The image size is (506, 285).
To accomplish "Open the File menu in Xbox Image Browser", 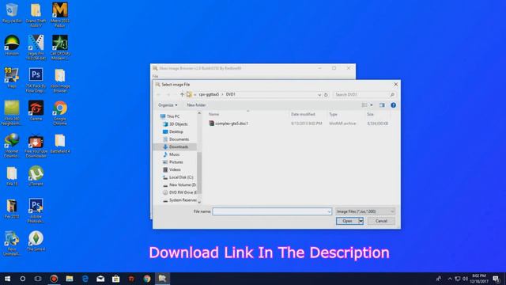I will click(x=155, y=76).
